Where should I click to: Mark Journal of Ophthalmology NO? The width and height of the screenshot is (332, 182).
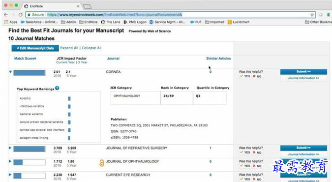click(x=257, y=166)
